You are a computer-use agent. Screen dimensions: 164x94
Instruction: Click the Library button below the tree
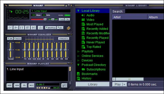point(93,84)
